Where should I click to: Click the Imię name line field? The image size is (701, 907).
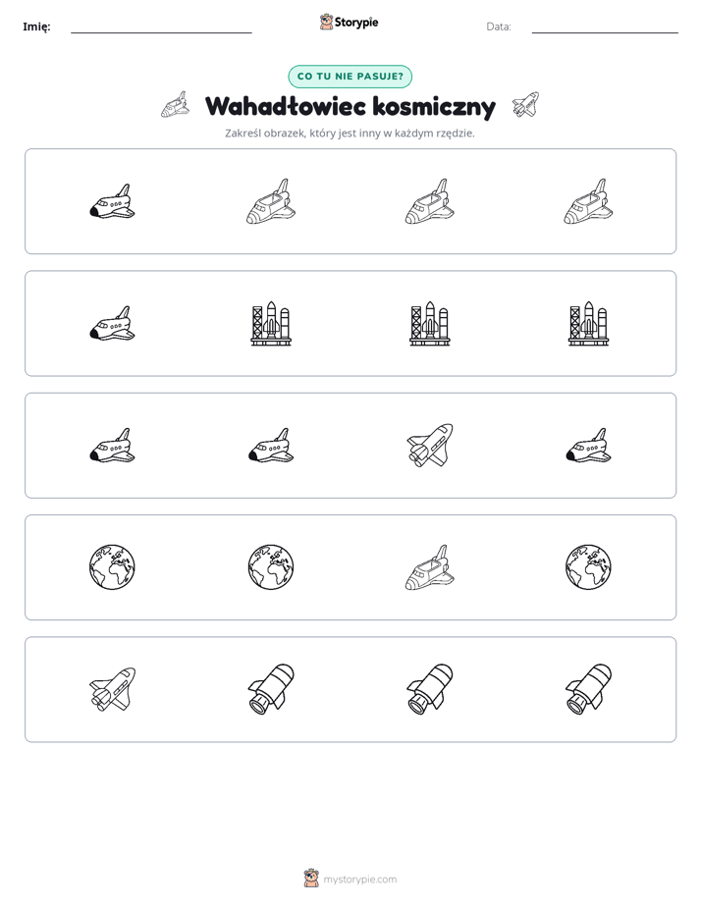click(x=161, y=27)
